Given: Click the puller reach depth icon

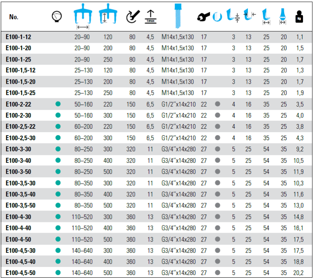Looking at the screenshot, I should [107, 16].
